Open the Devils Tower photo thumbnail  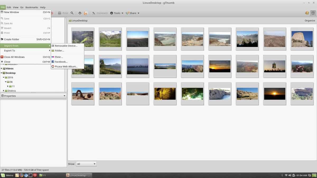302,38
